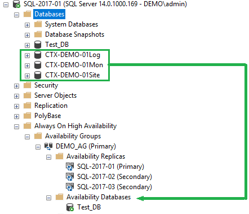249x214 pixels.
Task: Collapse the Availability Replicas node
Action: click(48, 157)
